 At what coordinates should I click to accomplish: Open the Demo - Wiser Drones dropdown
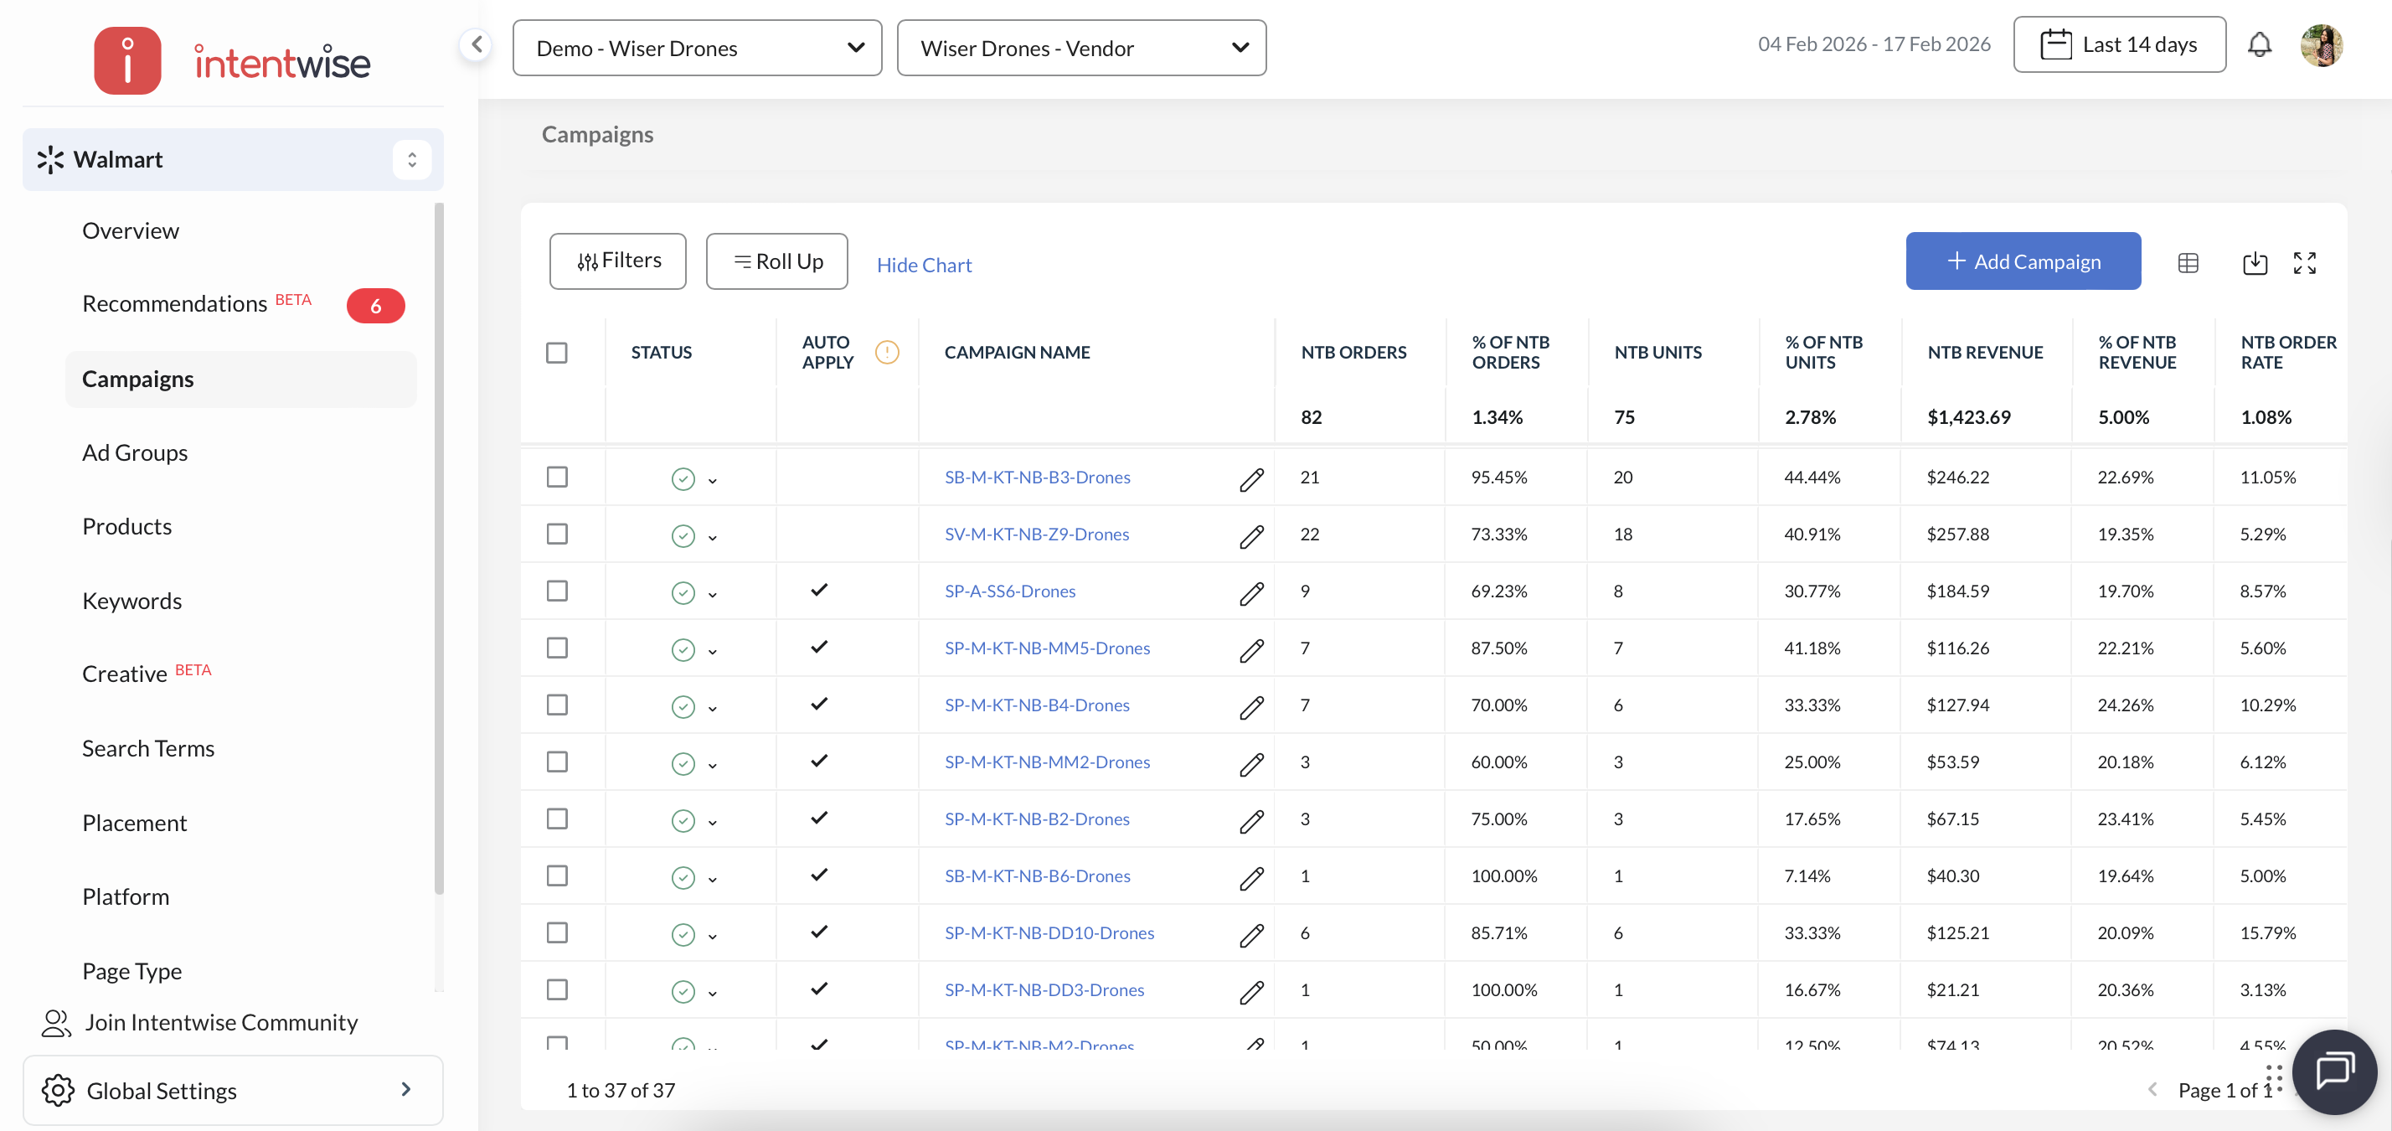(697, 49)
